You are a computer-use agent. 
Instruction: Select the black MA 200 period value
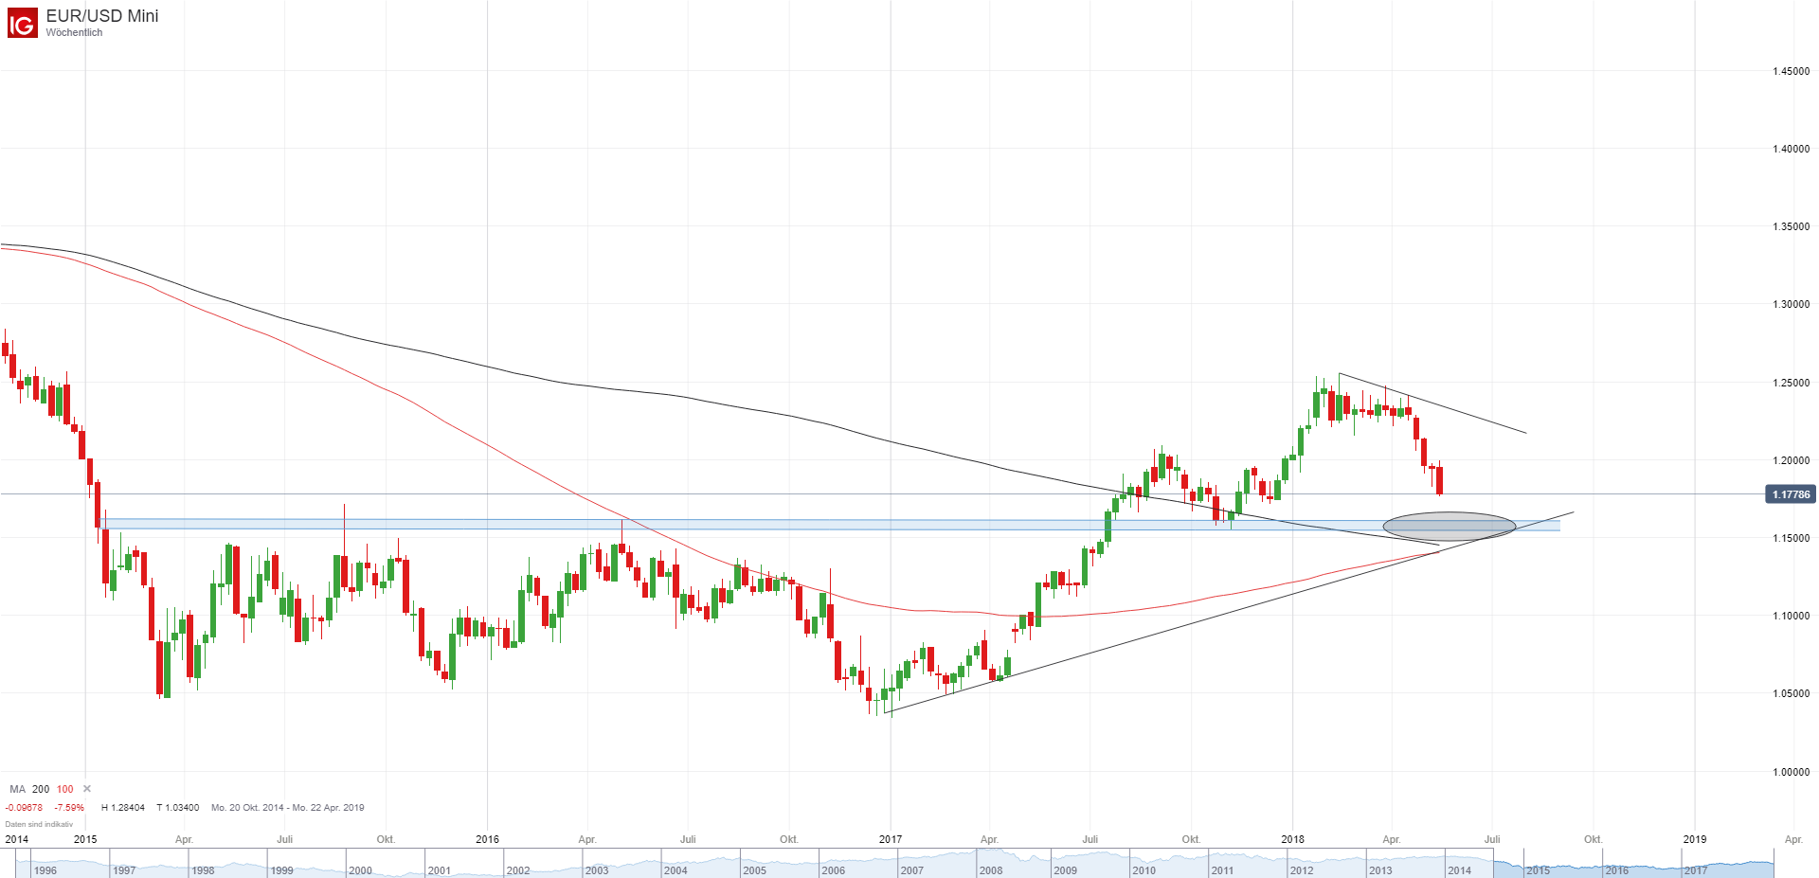click(x=41, y=789)
